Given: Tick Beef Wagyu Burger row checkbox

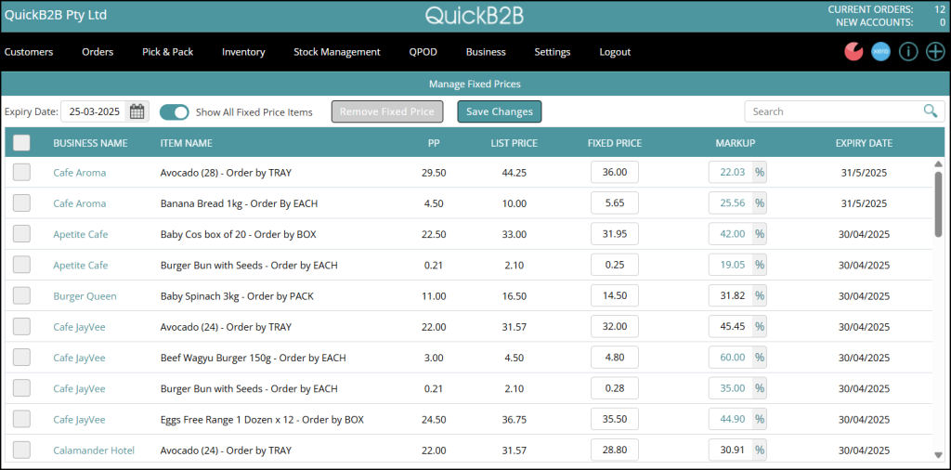Looking at the screenshot, I should [x=22, y=358].
